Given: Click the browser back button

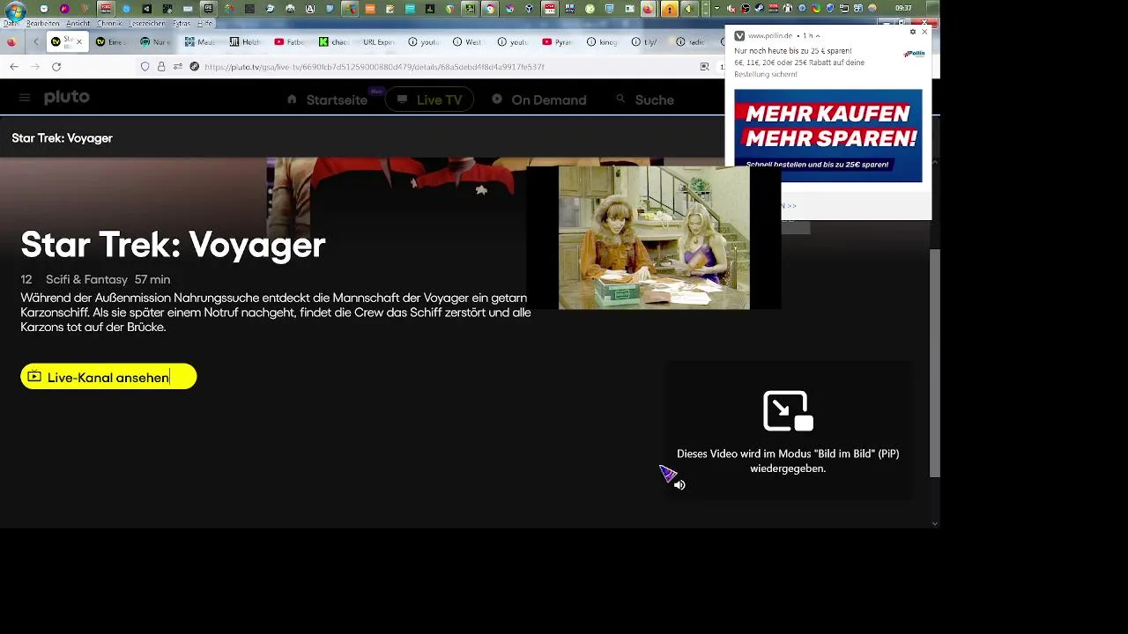Looking at the screenshot, I should tap(14, 66).
